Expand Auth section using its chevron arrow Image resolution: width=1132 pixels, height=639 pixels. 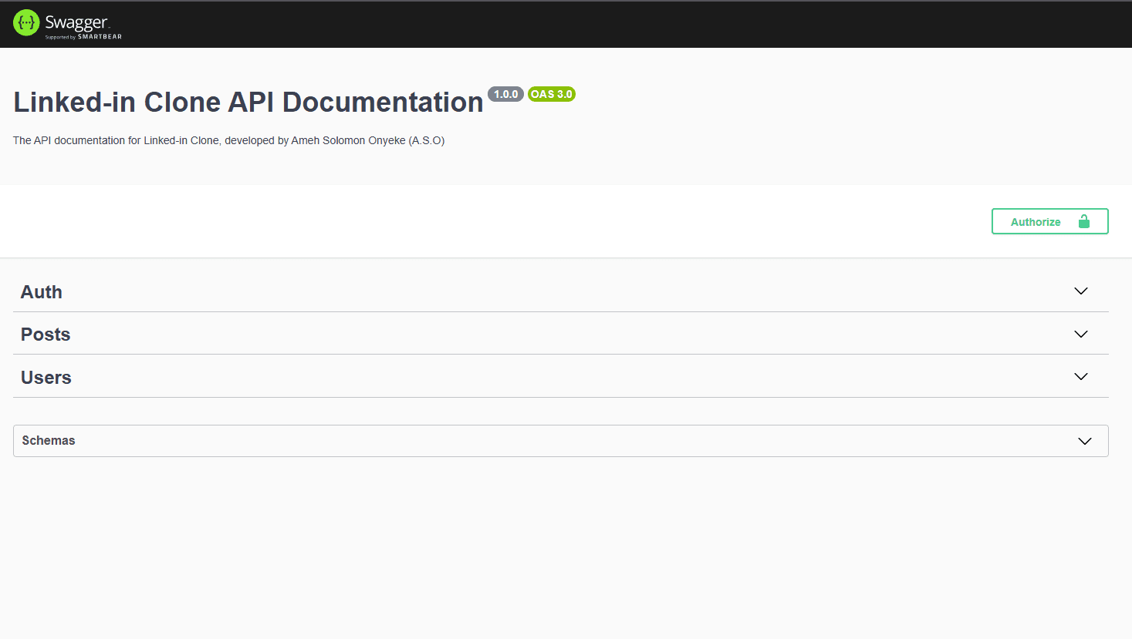click(1080, 291)
